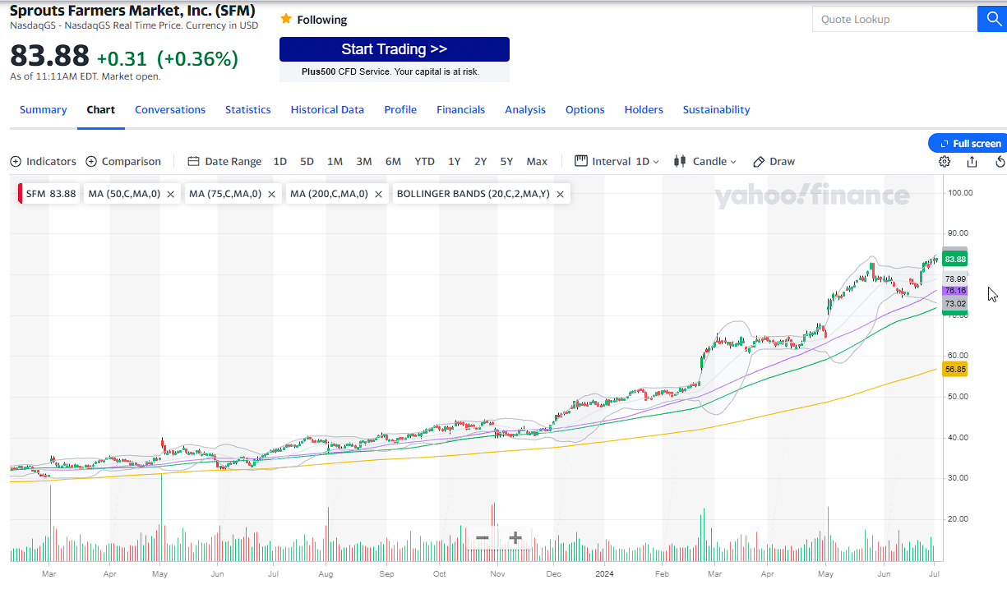Zoom in using the plus button
Viewport: 1007px width, 589px height.
coord(515,538)
